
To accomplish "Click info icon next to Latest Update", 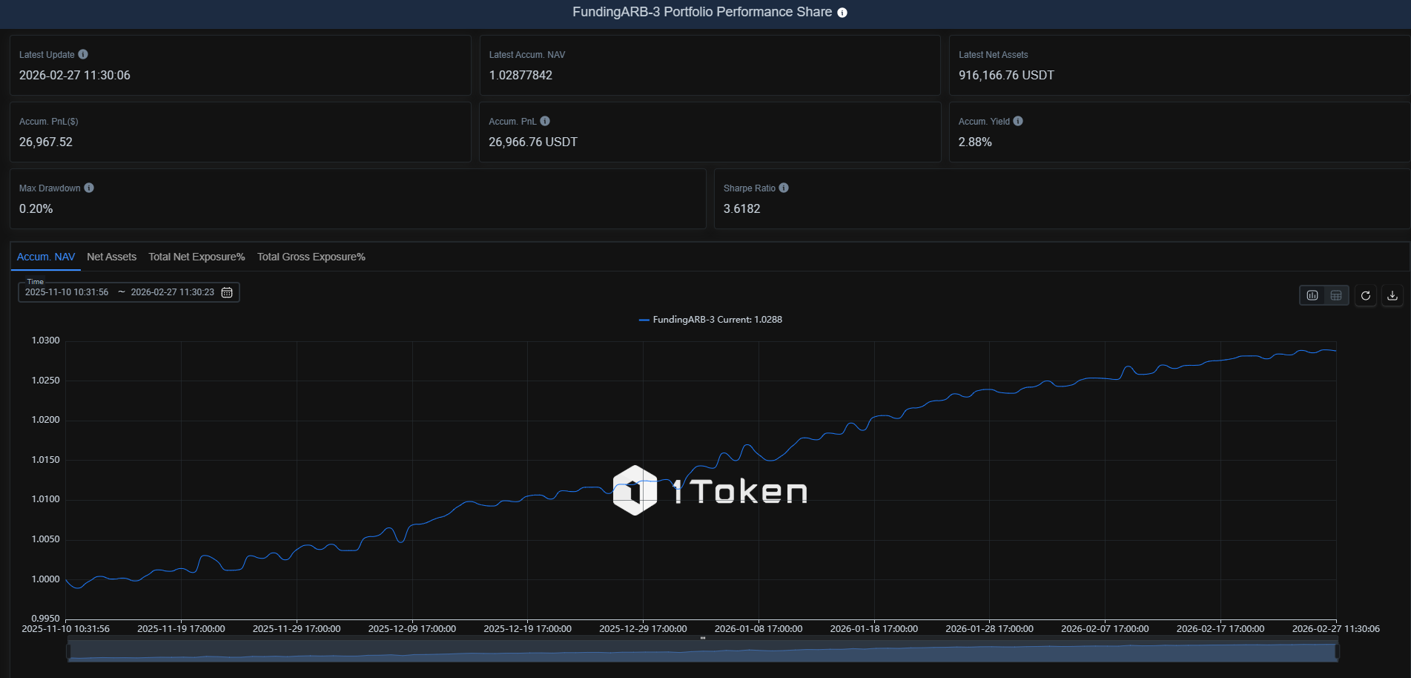I will click(x=83, y=54).
